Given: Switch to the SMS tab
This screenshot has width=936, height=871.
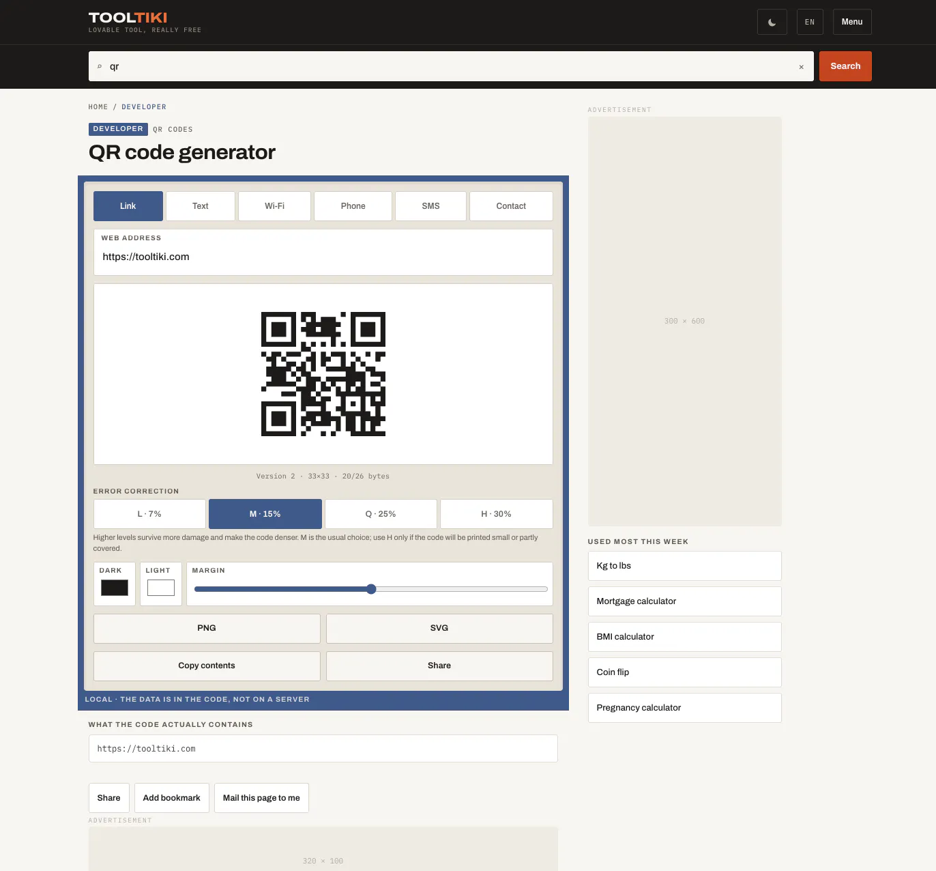Looking at the screenshot, I should (x=430, y=206).
